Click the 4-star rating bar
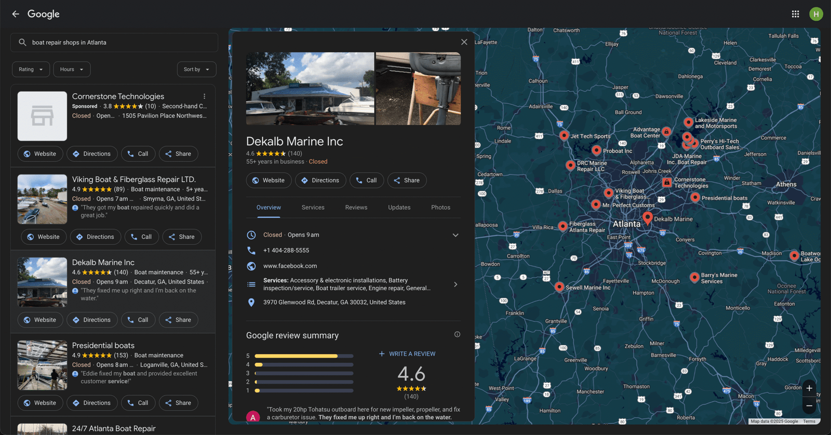 pyautogui.click(x=304, y=365)
